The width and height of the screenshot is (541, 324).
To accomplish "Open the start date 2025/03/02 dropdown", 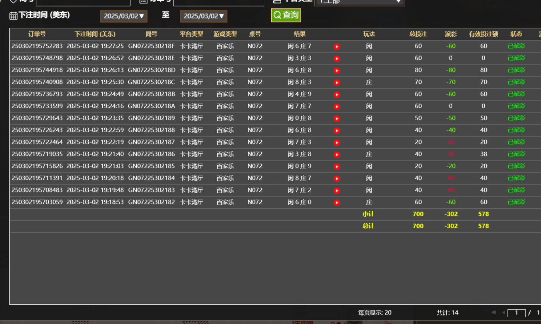I will point(123,16).
